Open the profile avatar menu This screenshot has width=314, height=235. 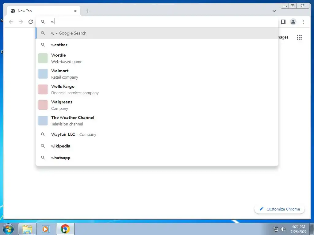[x=293, y=22]
